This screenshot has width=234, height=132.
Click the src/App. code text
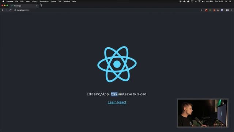click(x=102, y=94)
